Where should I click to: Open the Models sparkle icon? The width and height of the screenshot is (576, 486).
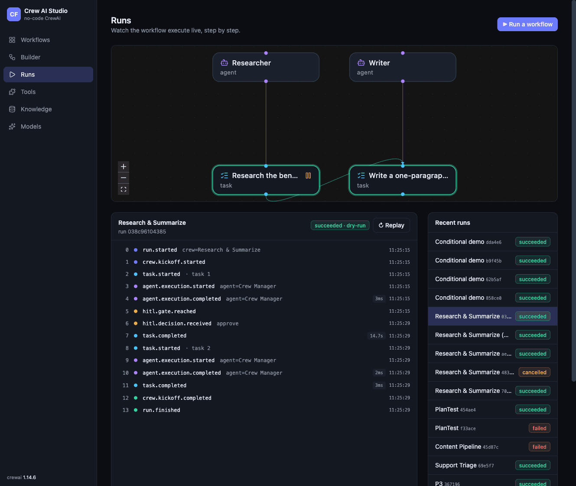click(x=12, y=126)
